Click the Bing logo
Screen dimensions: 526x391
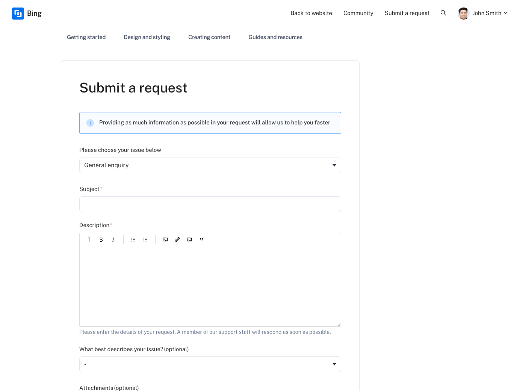pyautogui.click(x=27, y=14)
